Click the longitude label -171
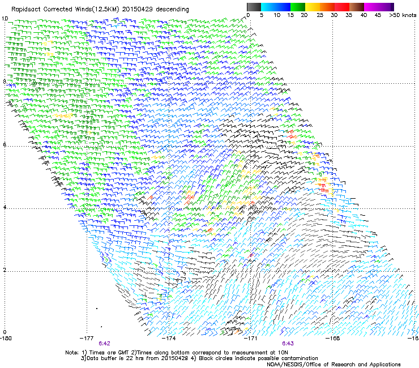This screenshot has width=419, height=368. (250, 339)
